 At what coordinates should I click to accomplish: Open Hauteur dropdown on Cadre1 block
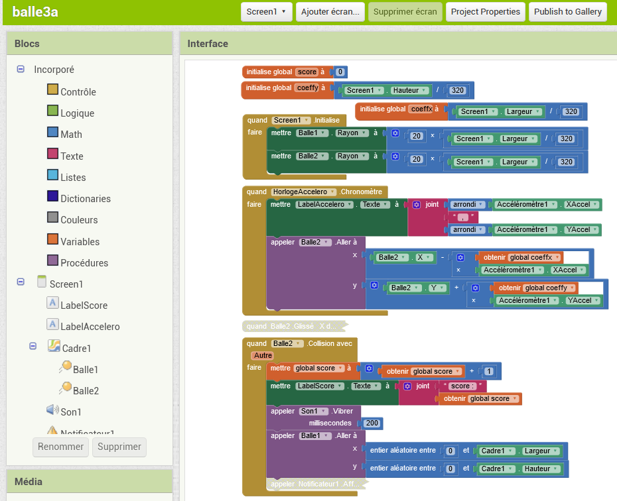click(x=541, y=469)
